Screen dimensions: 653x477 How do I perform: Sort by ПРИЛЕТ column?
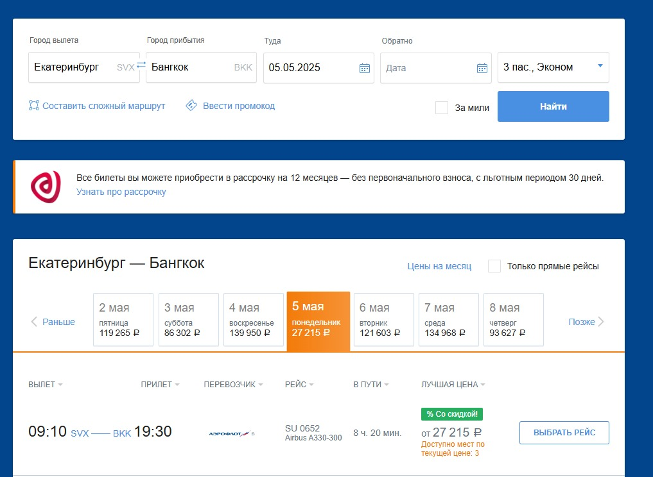161,385
